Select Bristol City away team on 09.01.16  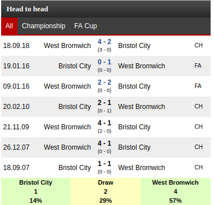134,86
